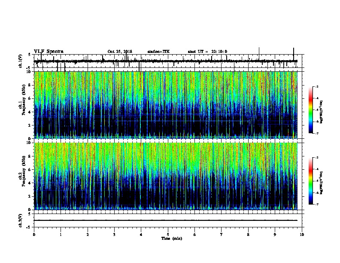Click the ch.2 color scale label log(PSD)
This screenshot has height=263, width=340.
[x=321, y=183]
